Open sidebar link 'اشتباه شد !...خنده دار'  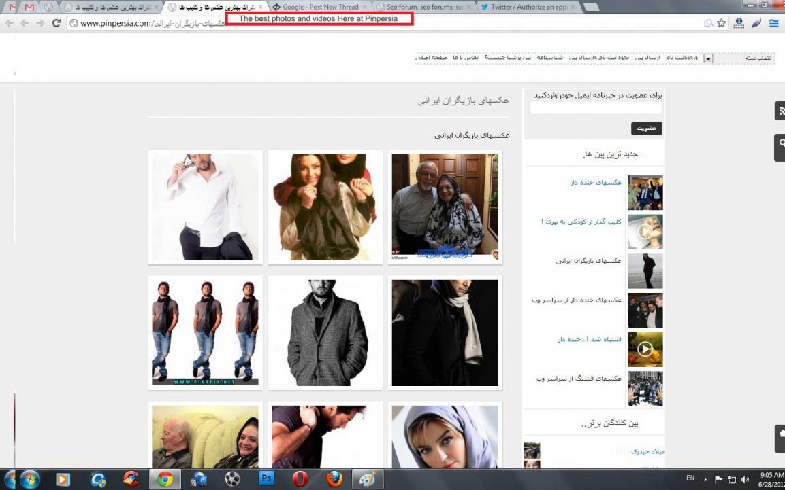[590, 340]
